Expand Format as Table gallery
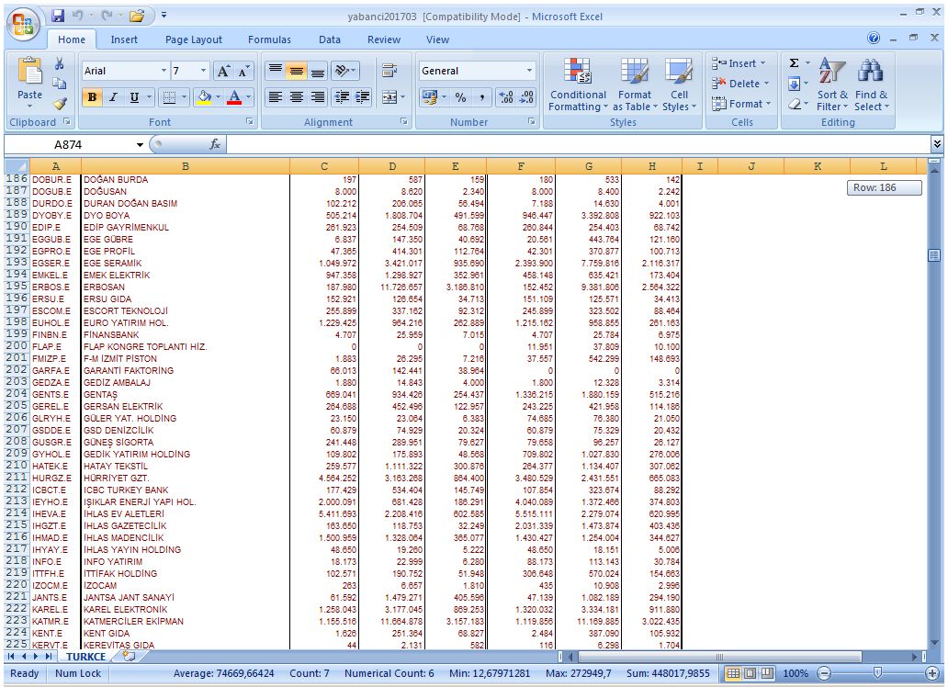The width and height of the screenshot is (948, 687). coord(635,84)
